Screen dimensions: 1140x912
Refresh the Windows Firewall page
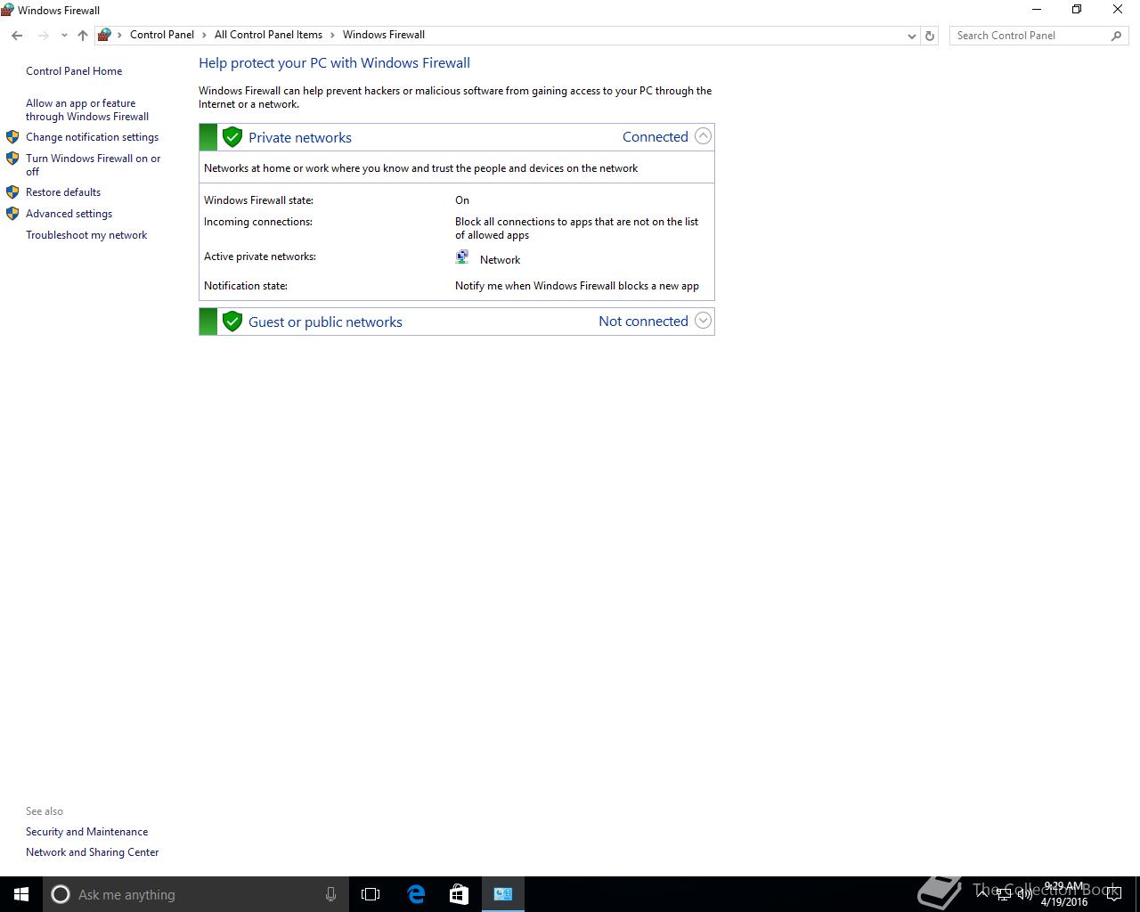pyautogui.click(x=930, y=36)
